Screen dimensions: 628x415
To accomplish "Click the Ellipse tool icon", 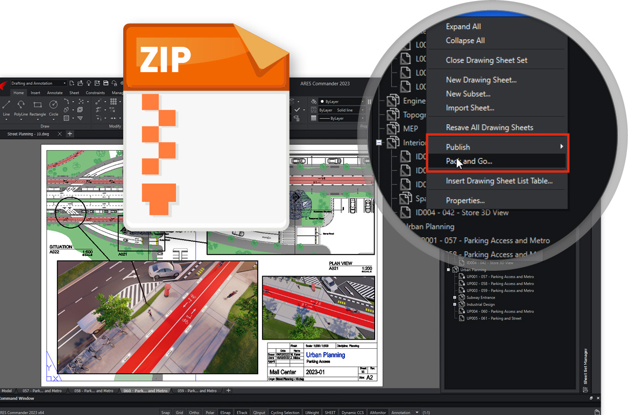I will (66, 110).
